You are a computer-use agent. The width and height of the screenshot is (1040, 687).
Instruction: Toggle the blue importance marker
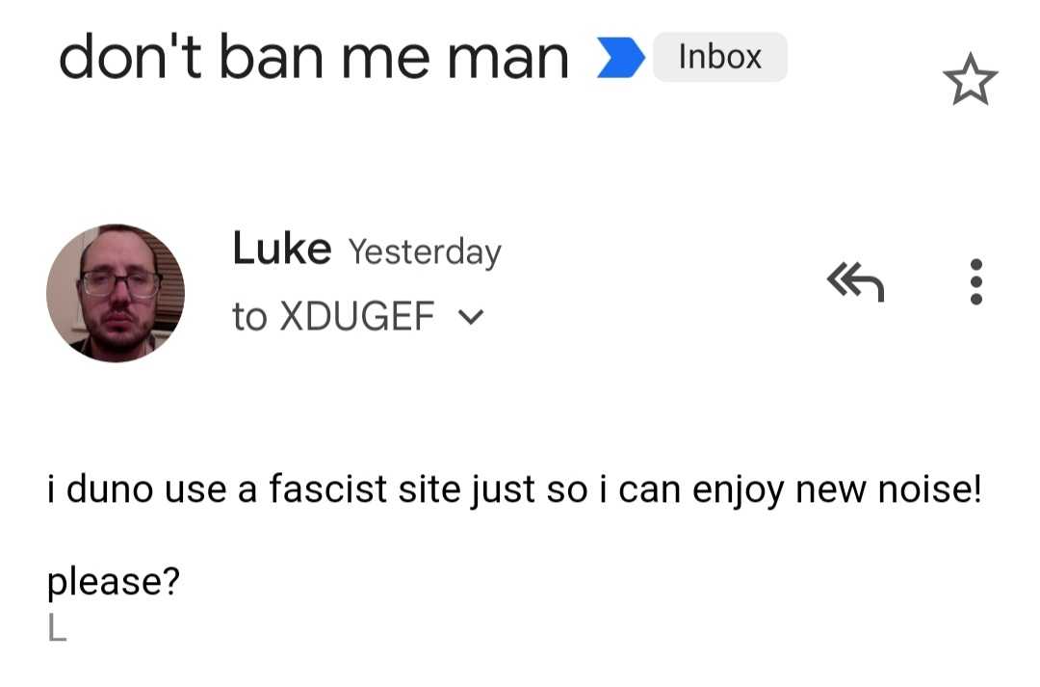click(x=620, y=58)
